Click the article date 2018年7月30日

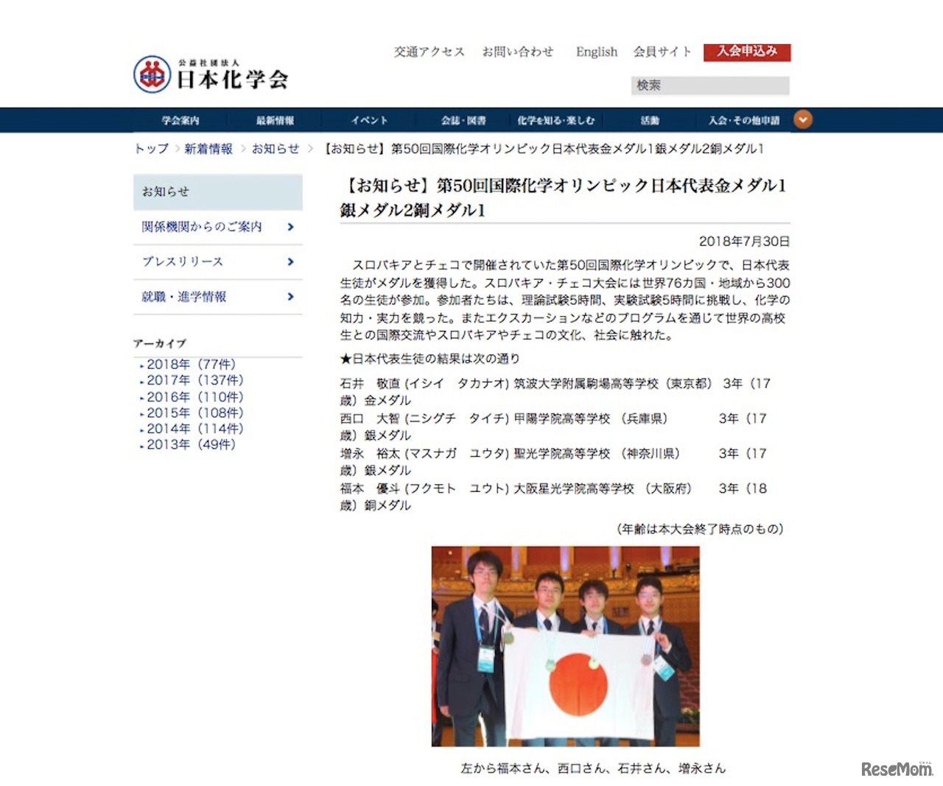pyautogui.click(x=744, y=242)
